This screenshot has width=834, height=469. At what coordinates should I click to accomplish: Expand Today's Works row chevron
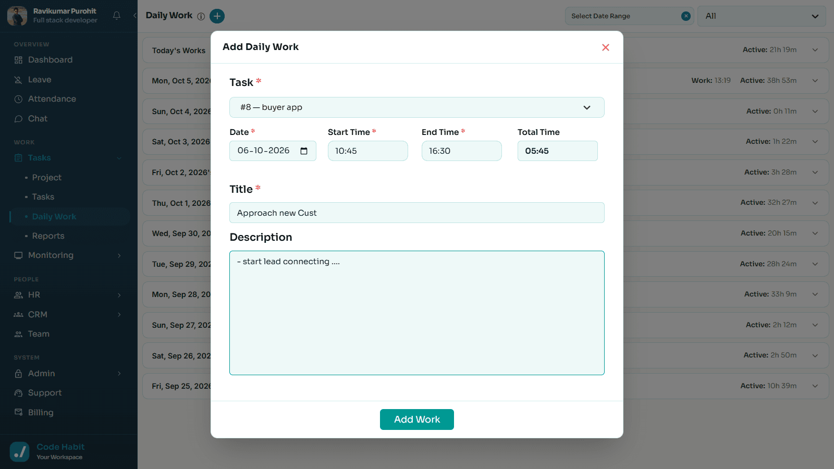click(815, 50)
